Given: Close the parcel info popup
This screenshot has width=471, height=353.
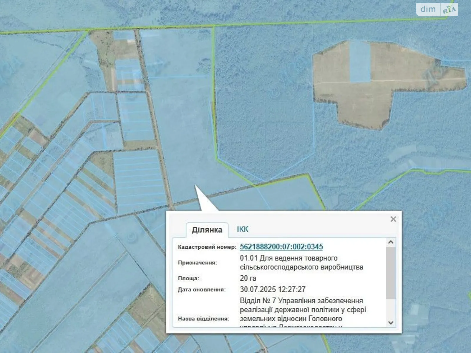Looking at the screenshot, I should [393, 219].
